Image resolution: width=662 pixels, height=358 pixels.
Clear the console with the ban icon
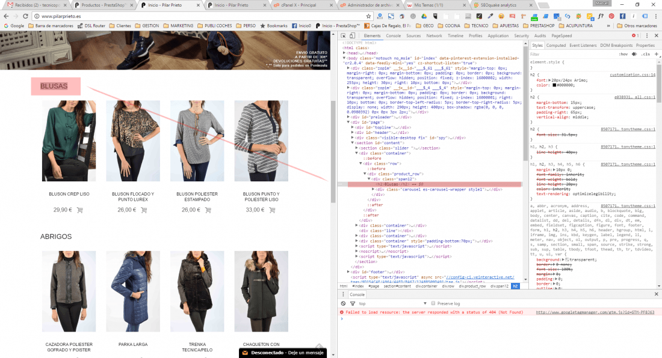pyautogui.click(x=343, y=303)
